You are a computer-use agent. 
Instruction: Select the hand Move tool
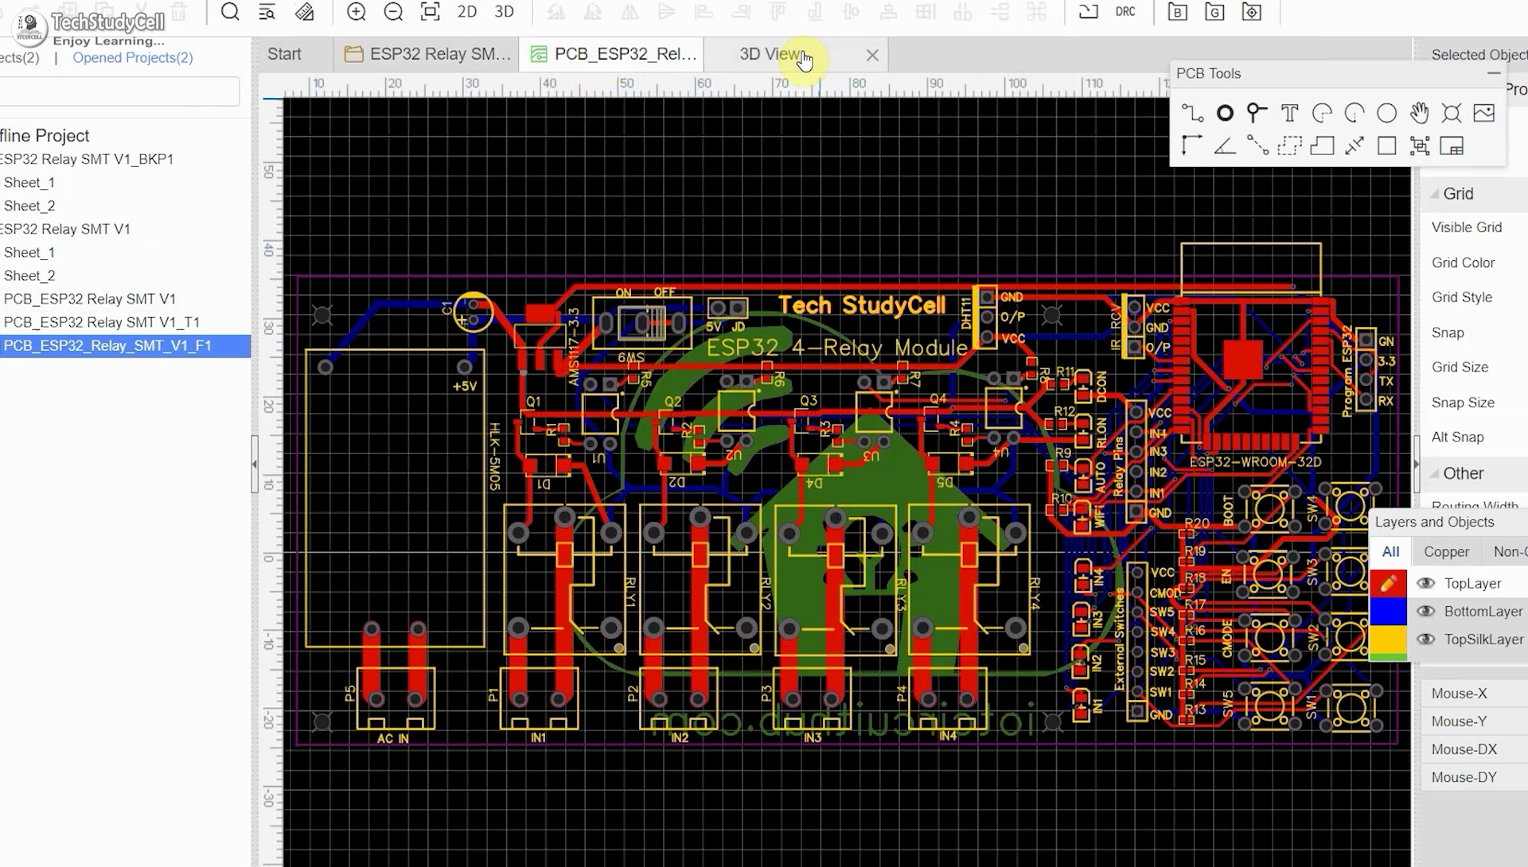(1419, 114)
